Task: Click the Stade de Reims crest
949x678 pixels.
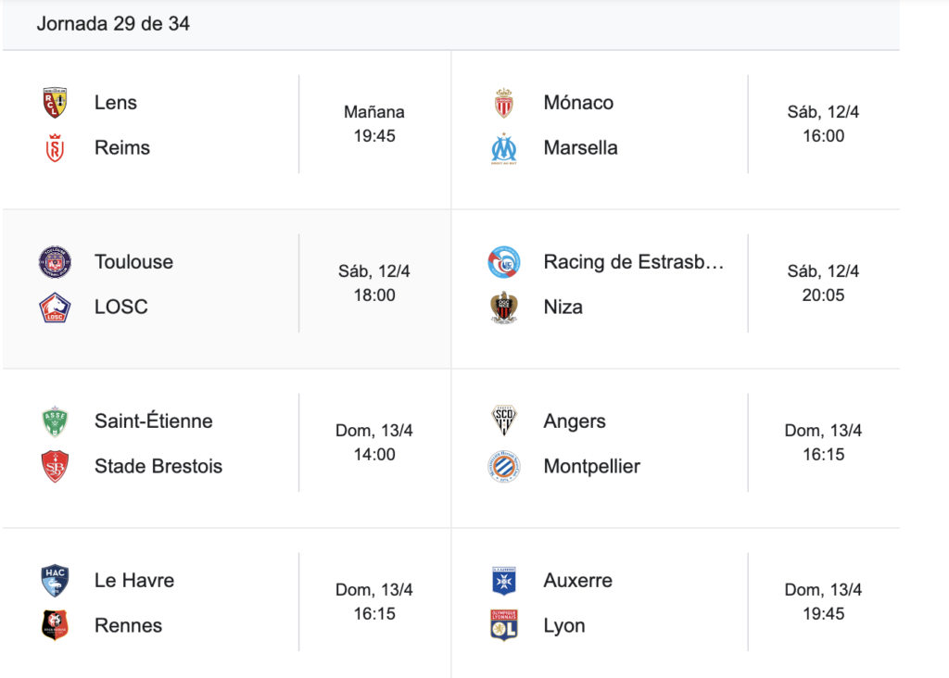Action: click(x=55, y=147)
